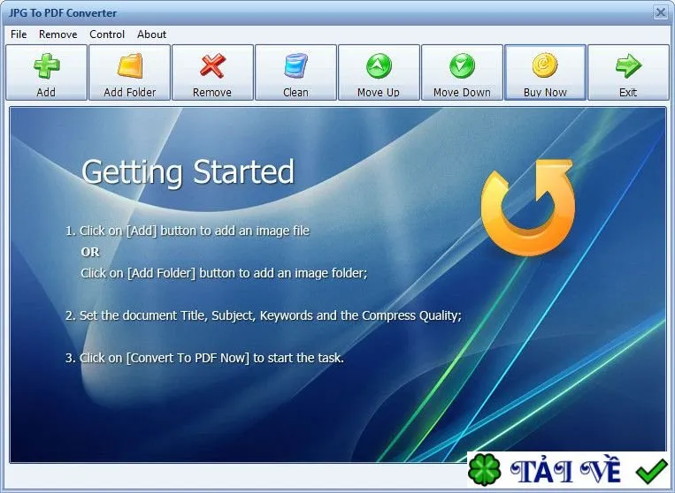Open the Remove menu
Viewport: 675px width, 493px height.
point(58,34)
